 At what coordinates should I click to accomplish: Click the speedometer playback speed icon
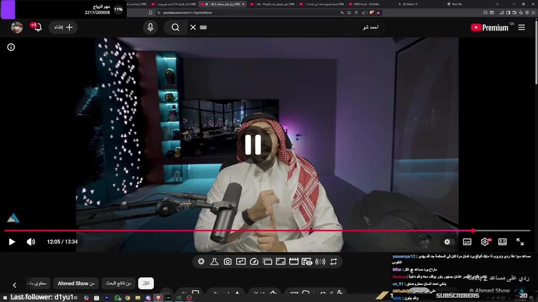coord(254,261)
